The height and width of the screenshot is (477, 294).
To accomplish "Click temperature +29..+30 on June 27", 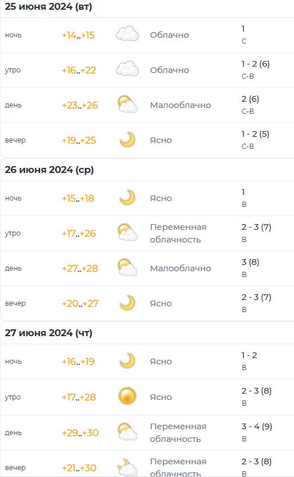I will click(x=80, y=433).
